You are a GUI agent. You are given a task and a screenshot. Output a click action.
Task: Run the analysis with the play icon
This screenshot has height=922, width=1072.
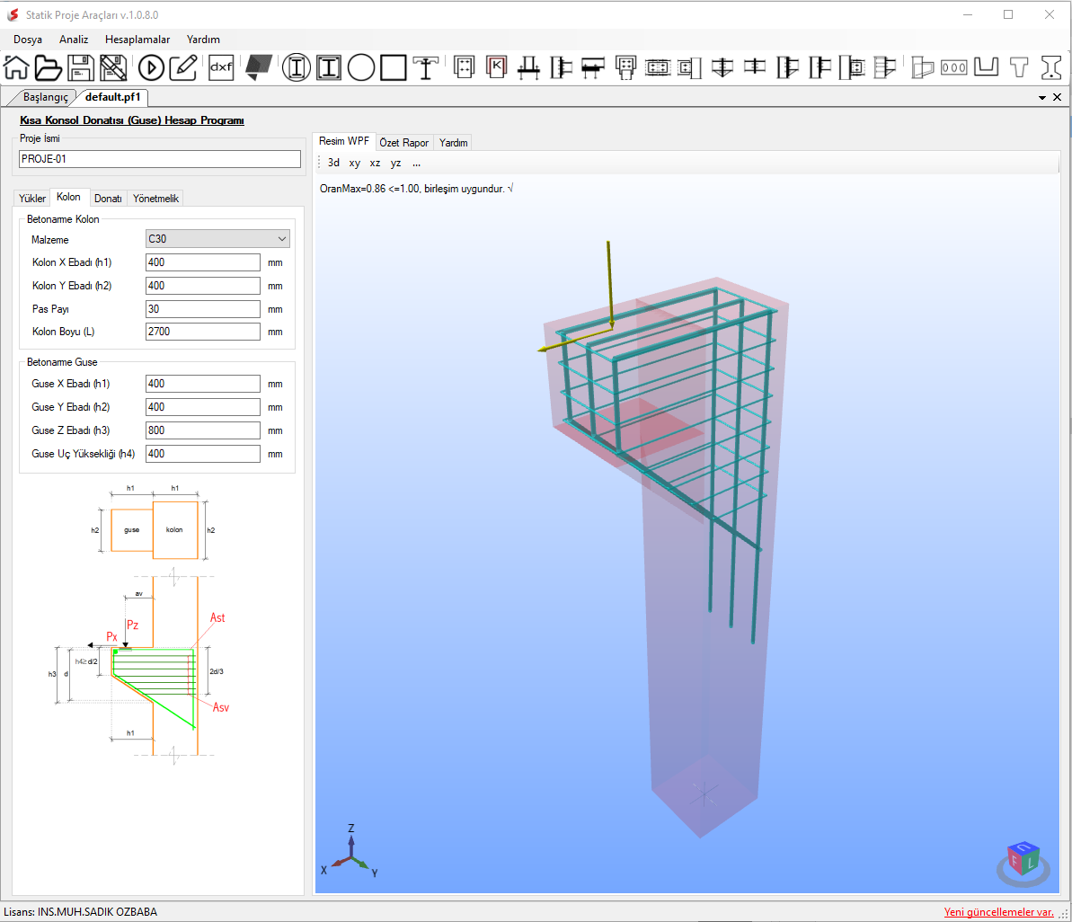[151, 67]
